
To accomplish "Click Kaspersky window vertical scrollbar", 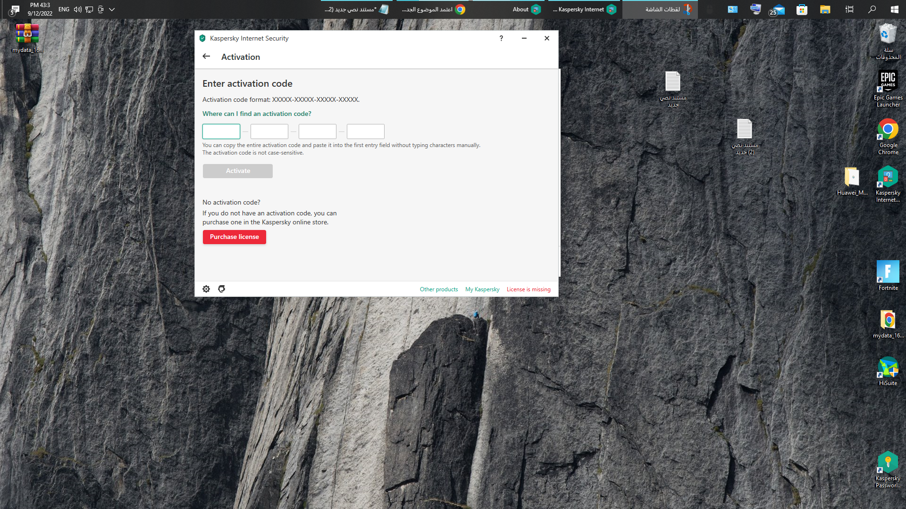I will pyautogui.click(x=560, y=172).
